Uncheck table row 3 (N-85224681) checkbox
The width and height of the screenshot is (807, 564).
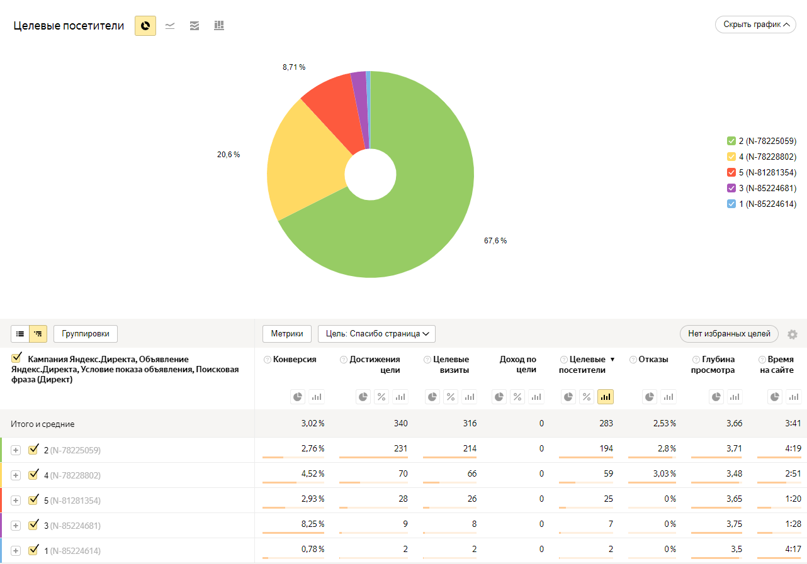pos(34,525)
